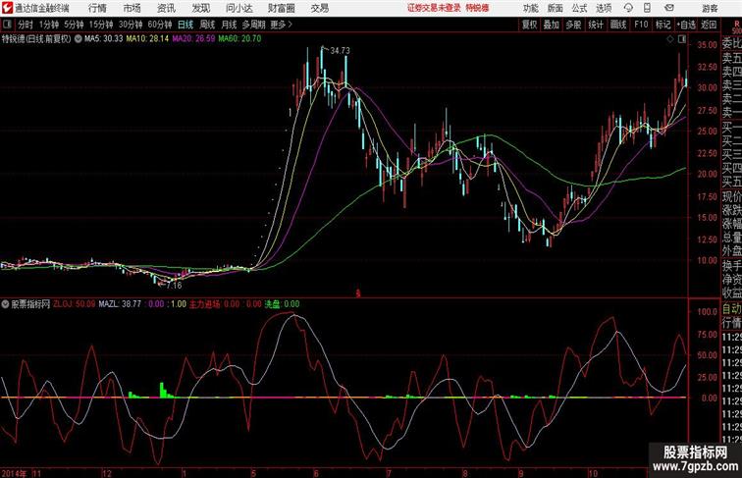The width and height of the screenshot is (742, 478).
Task: Click the 复权 toolbar button
Action: (x=529, y=25)
